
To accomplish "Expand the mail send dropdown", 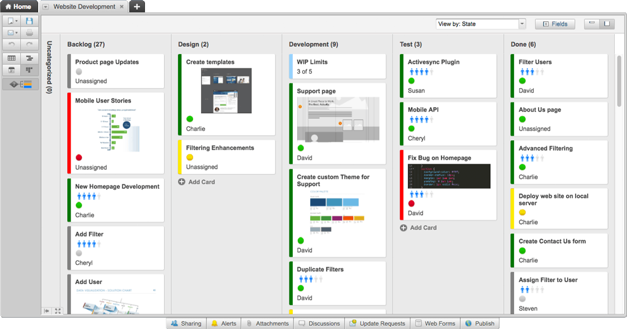I will point(17,33).
